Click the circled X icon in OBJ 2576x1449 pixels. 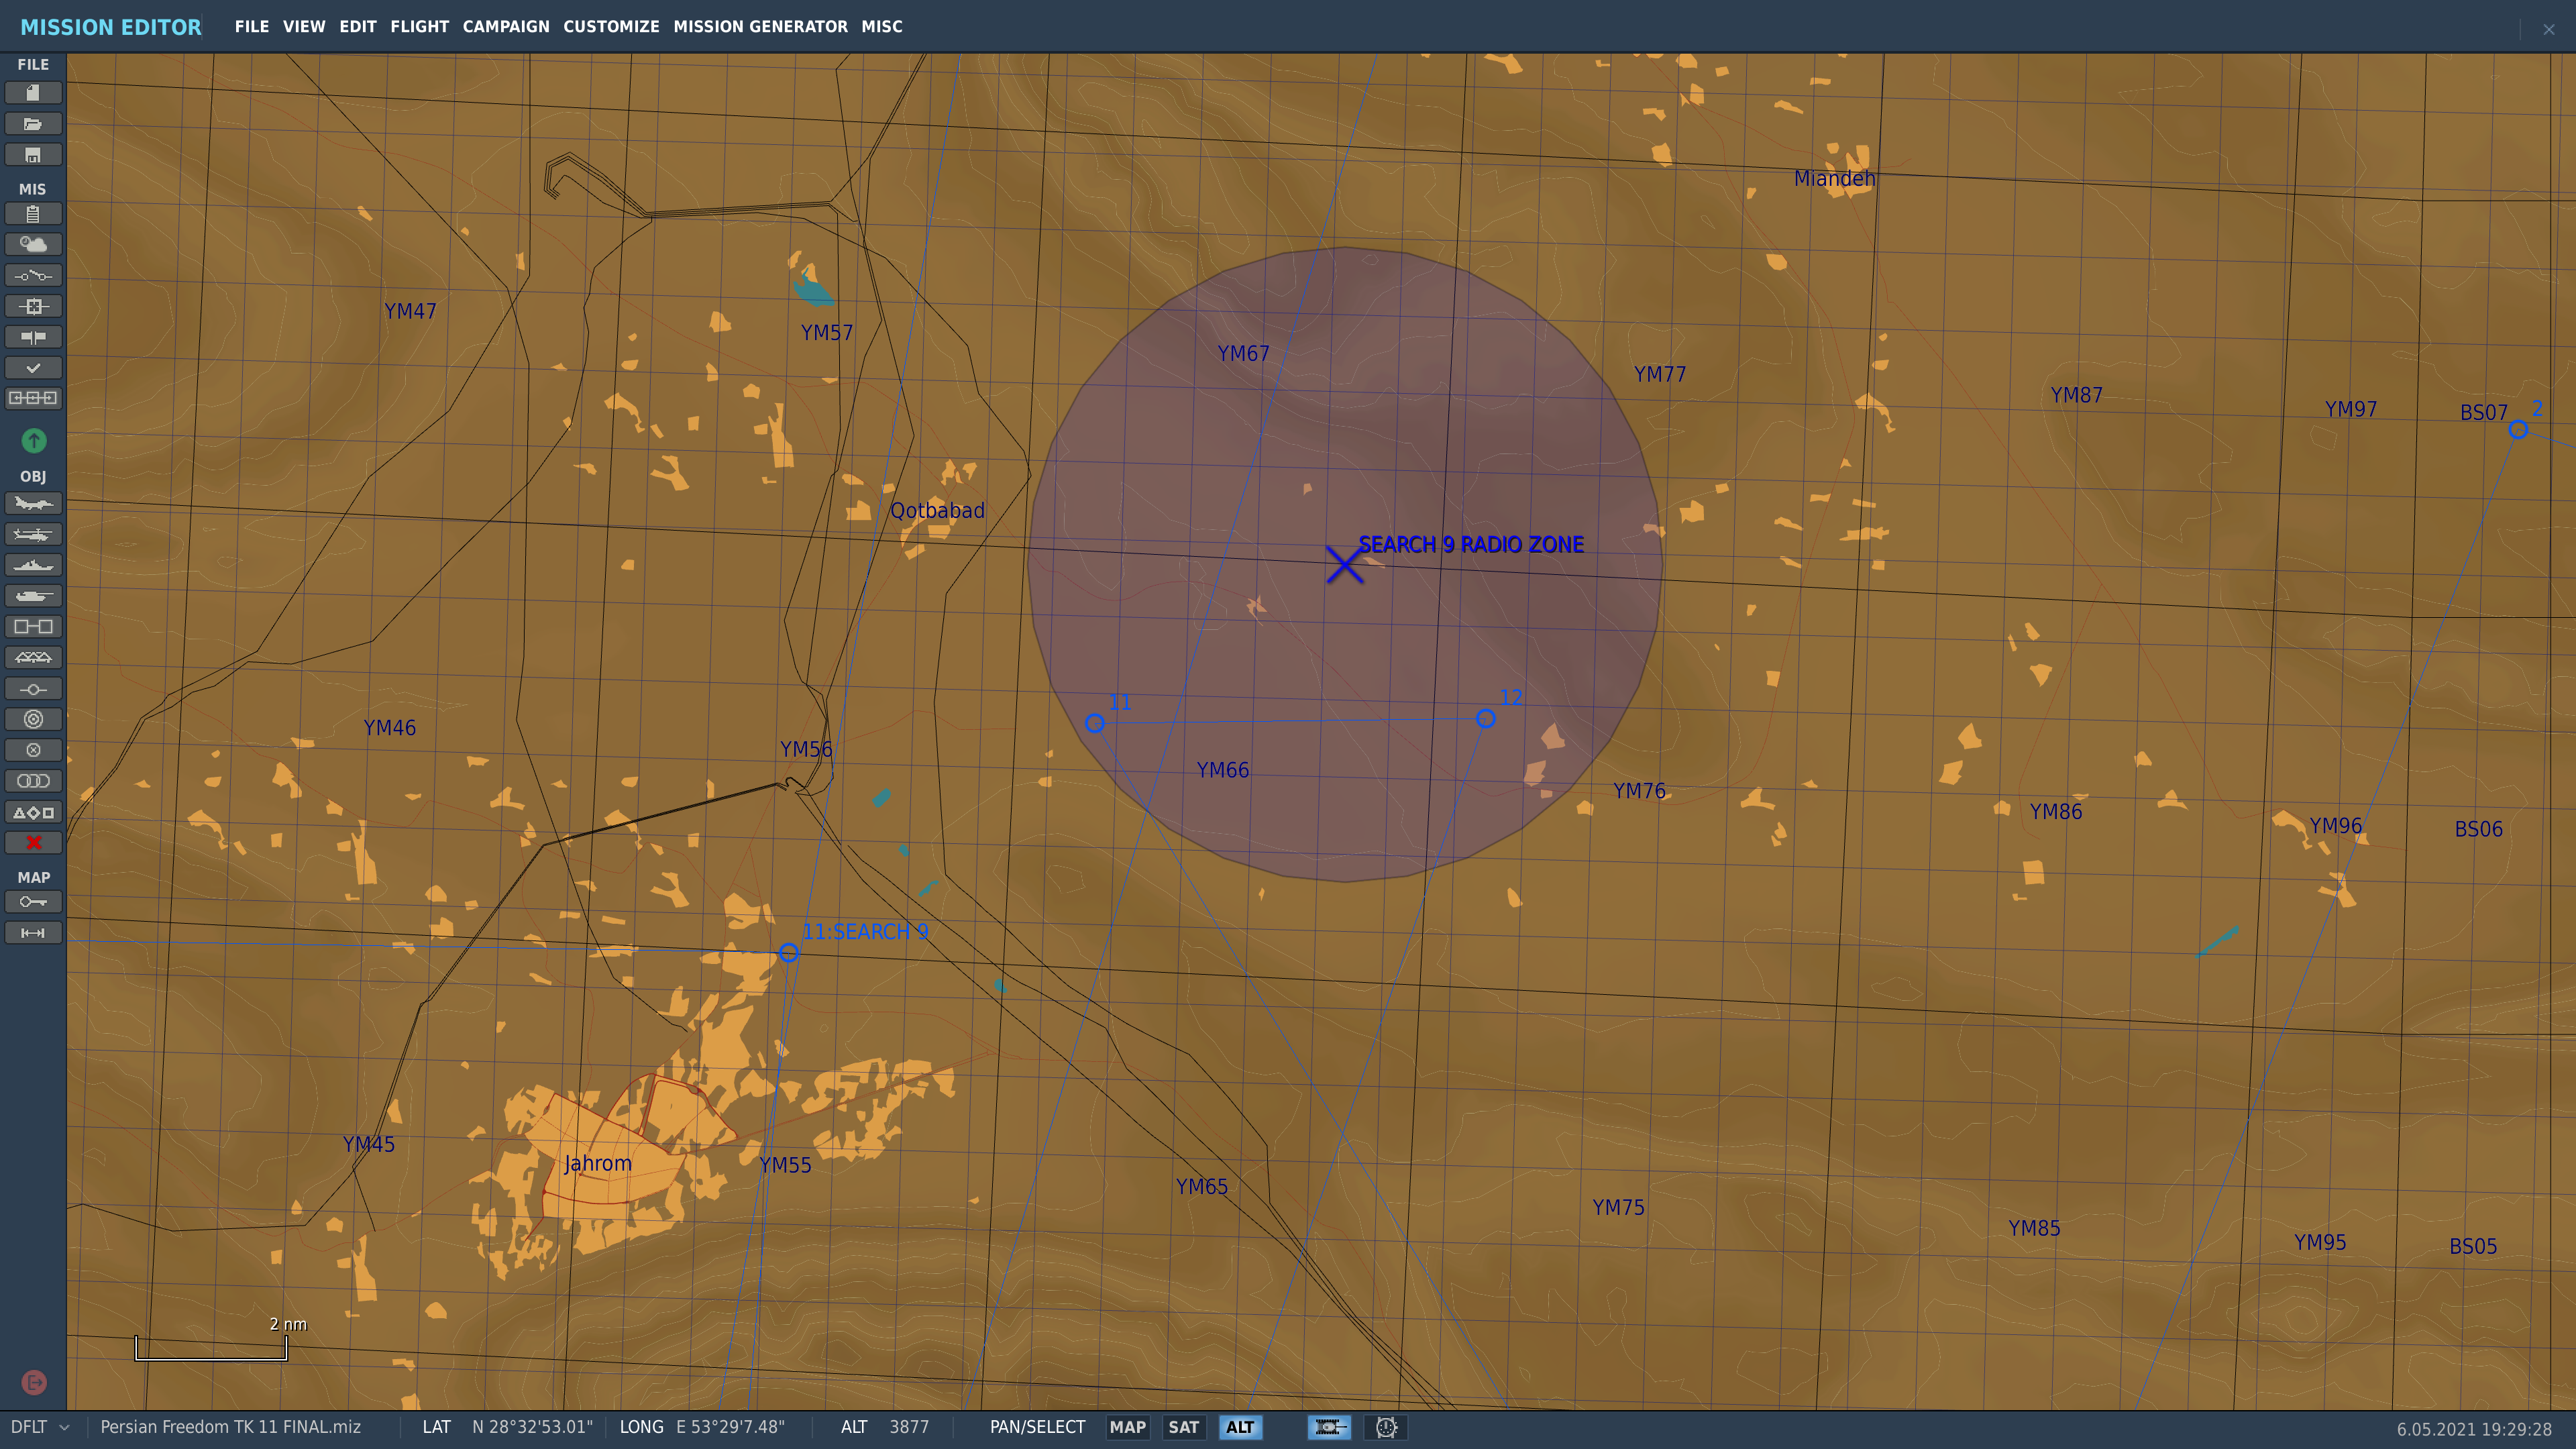pyautogui.click(x=33, y=750)
